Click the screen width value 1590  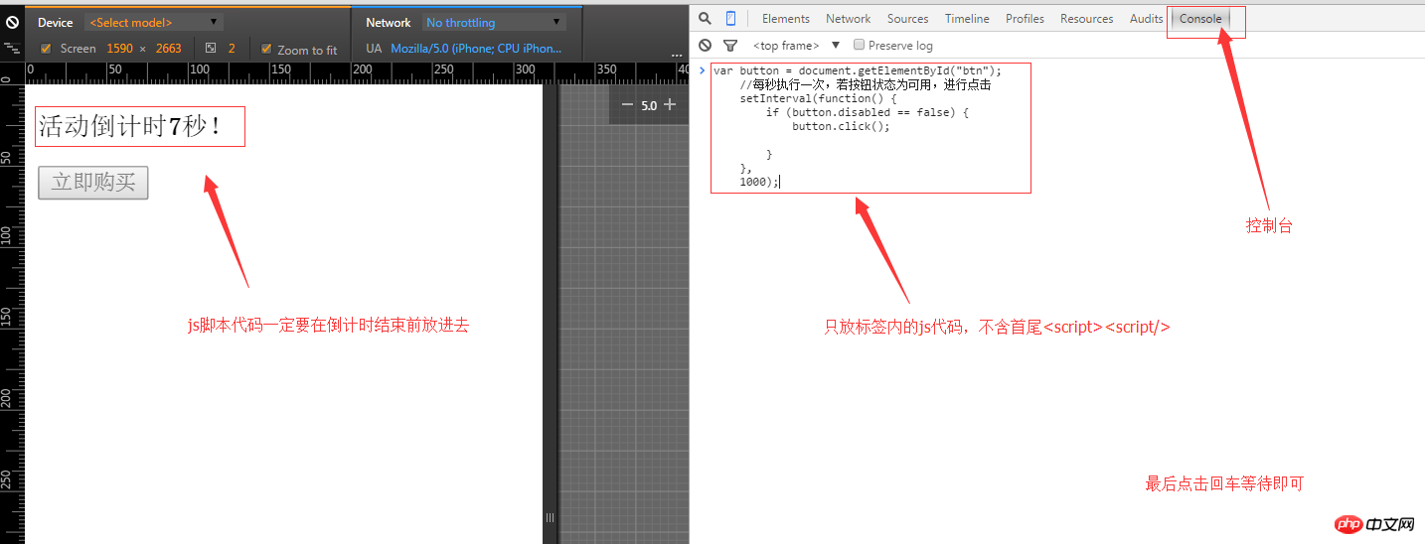(x=119, y=49)
